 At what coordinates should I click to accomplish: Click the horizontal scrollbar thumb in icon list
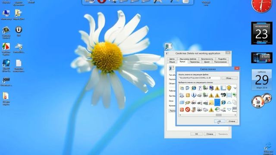pos(219,115)
